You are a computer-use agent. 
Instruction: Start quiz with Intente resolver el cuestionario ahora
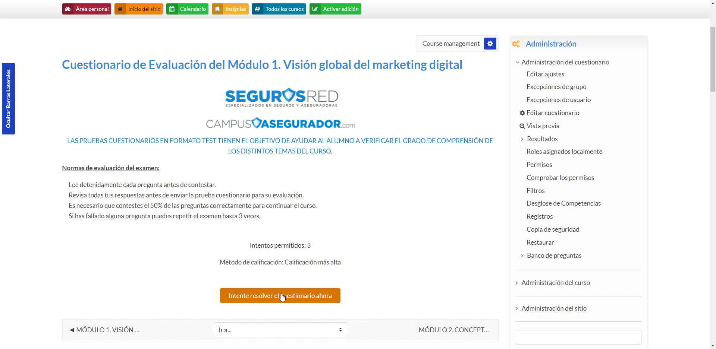[280, 296]
